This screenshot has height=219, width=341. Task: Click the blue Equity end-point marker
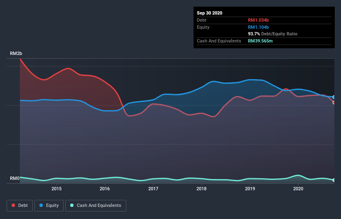334,97
